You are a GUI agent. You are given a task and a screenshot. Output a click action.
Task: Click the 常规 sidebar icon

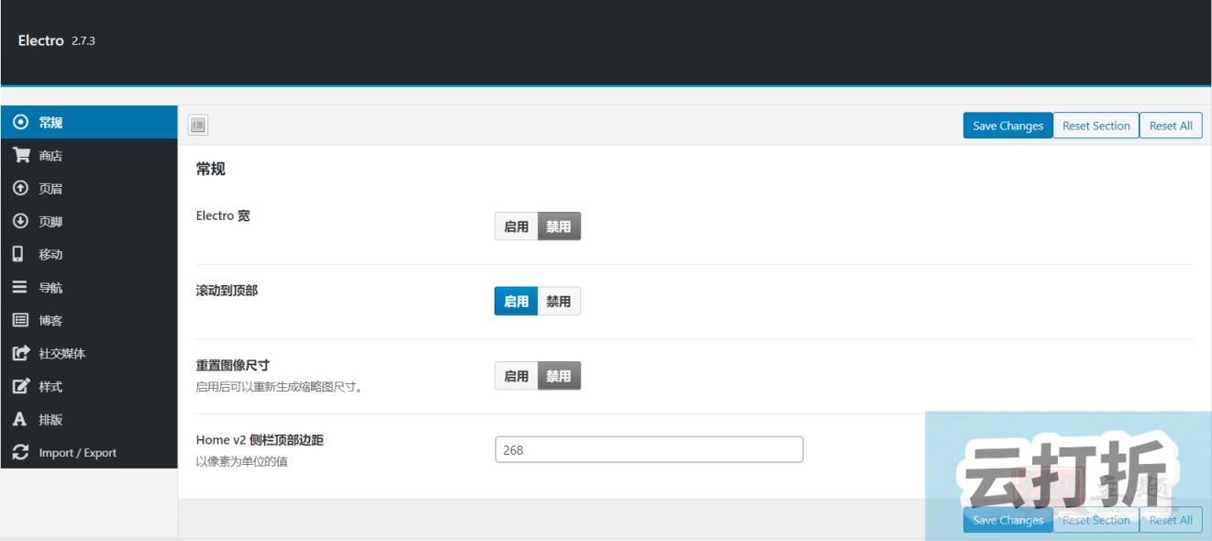pyautogui.click(x=20, y=123)
